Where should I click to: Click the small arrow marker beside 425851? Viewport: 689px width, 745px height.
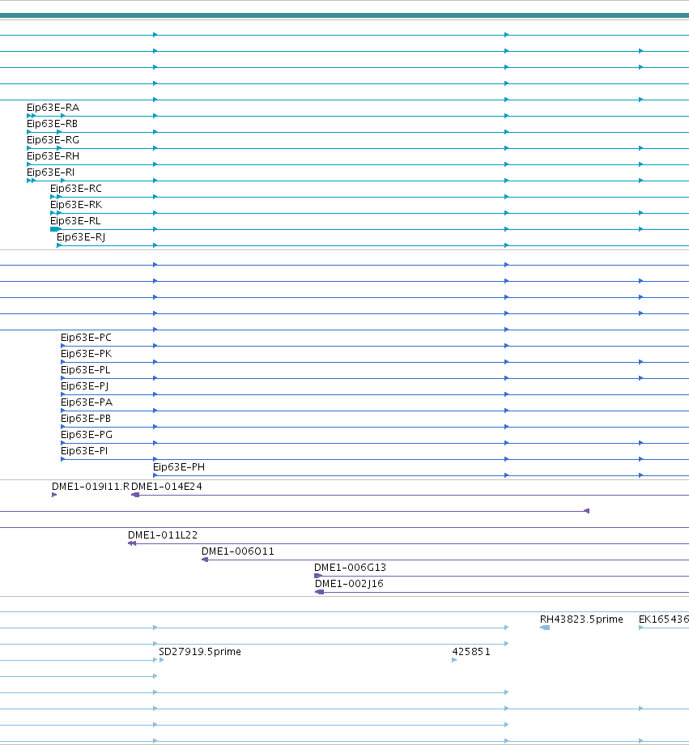click(454, 660)
